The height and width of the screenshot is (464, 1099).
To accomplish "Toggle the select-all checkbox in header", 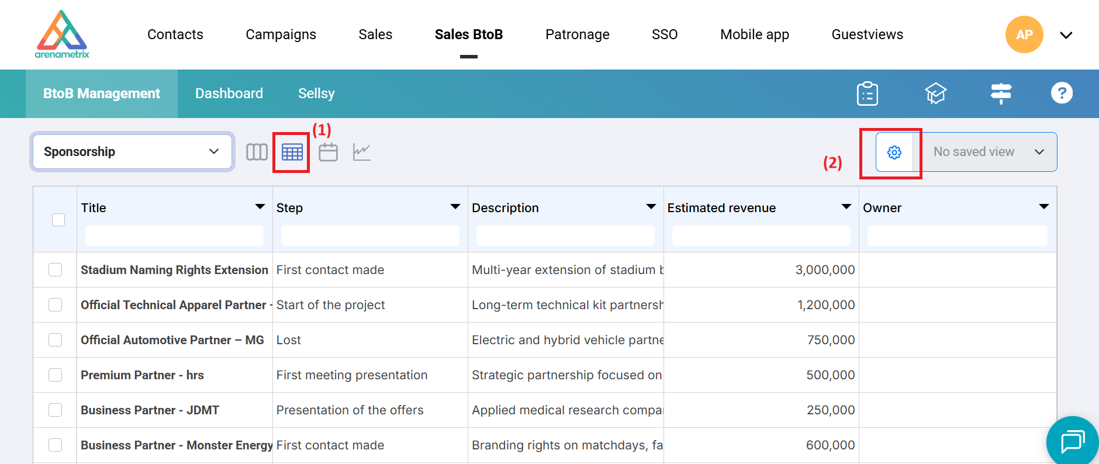I will click(58, 220).
